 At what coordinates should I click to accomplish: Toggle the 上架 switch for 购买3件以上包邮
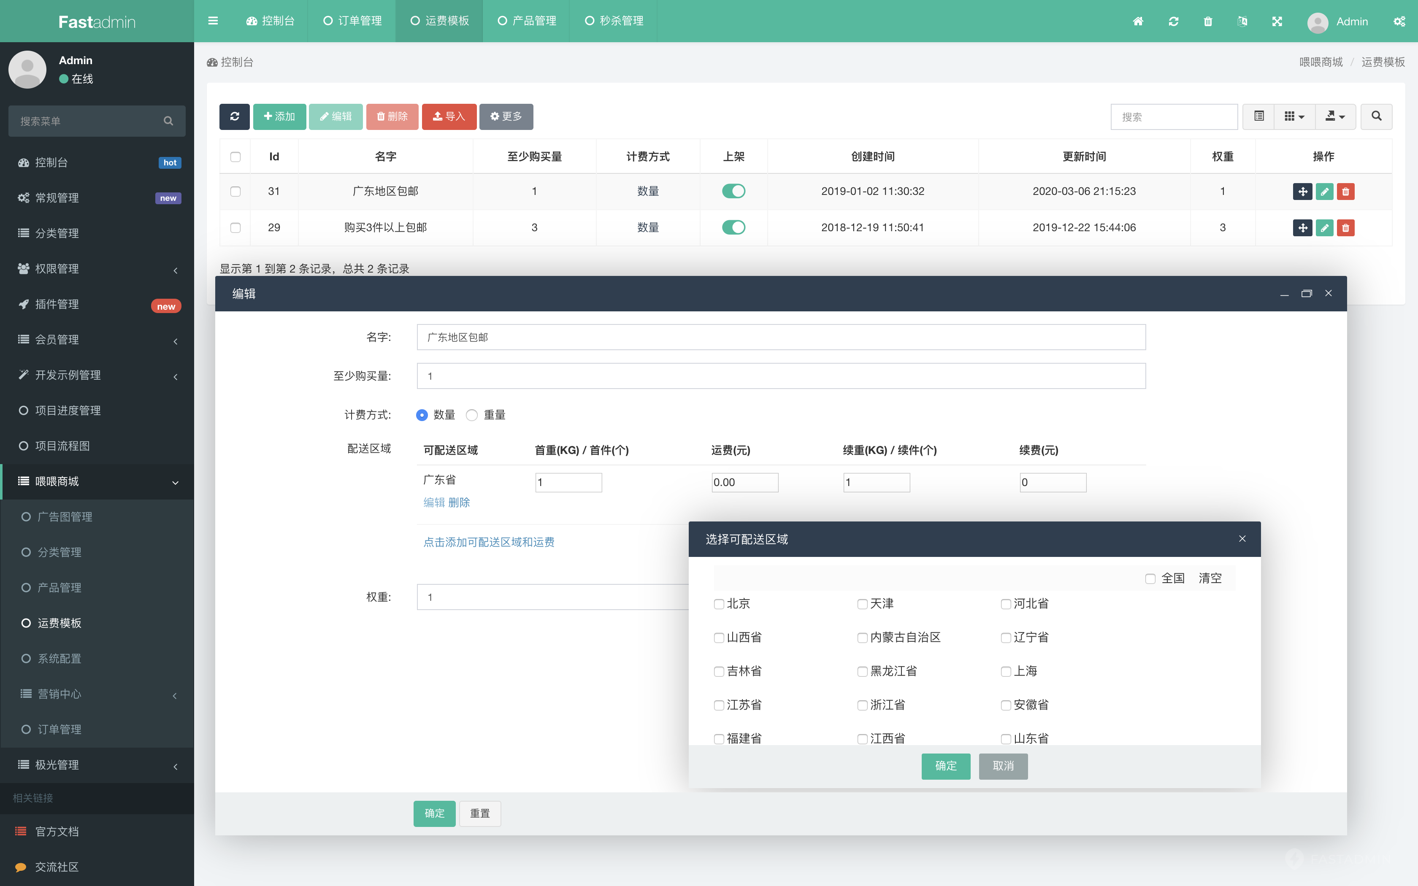click(733, 227)
